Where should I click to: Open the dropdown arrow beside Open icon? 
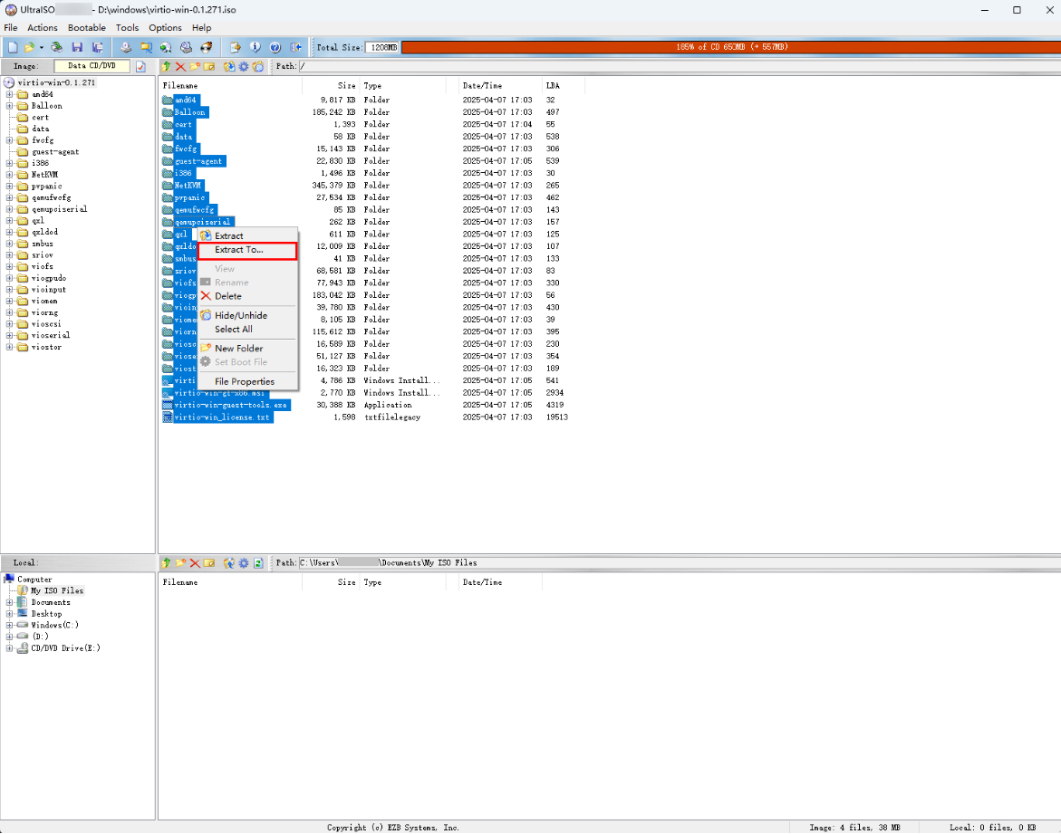pyautogui.click(x=42, y=47)
